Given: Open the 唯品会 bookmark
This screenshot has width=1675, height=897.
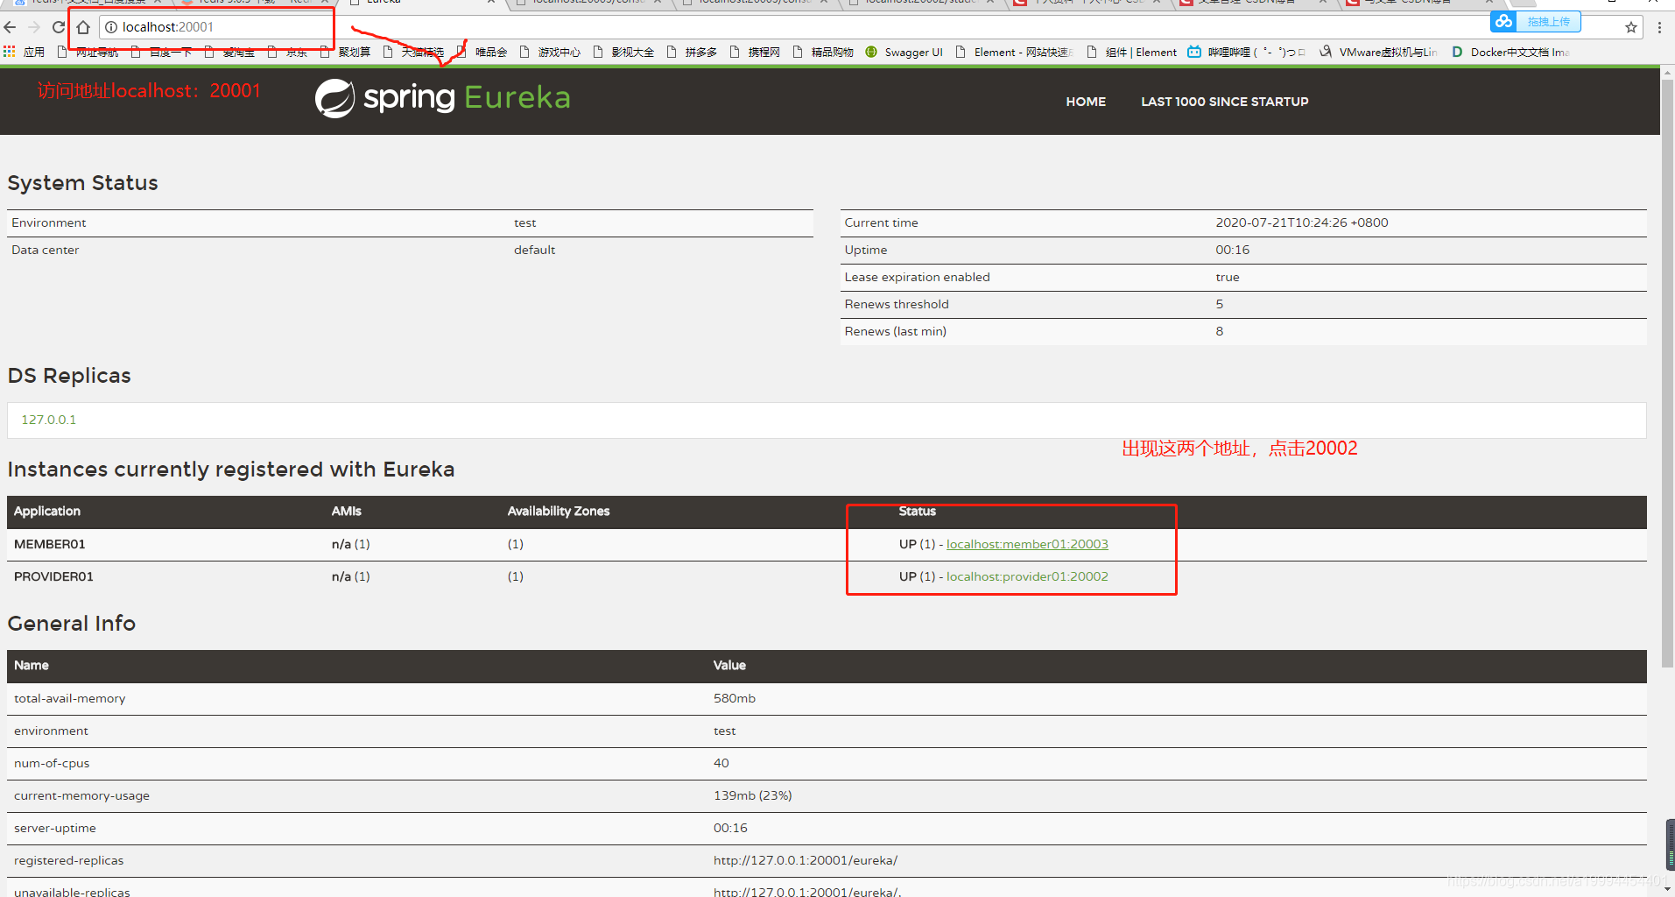Looking at the screenshot, I should [482, 53].
